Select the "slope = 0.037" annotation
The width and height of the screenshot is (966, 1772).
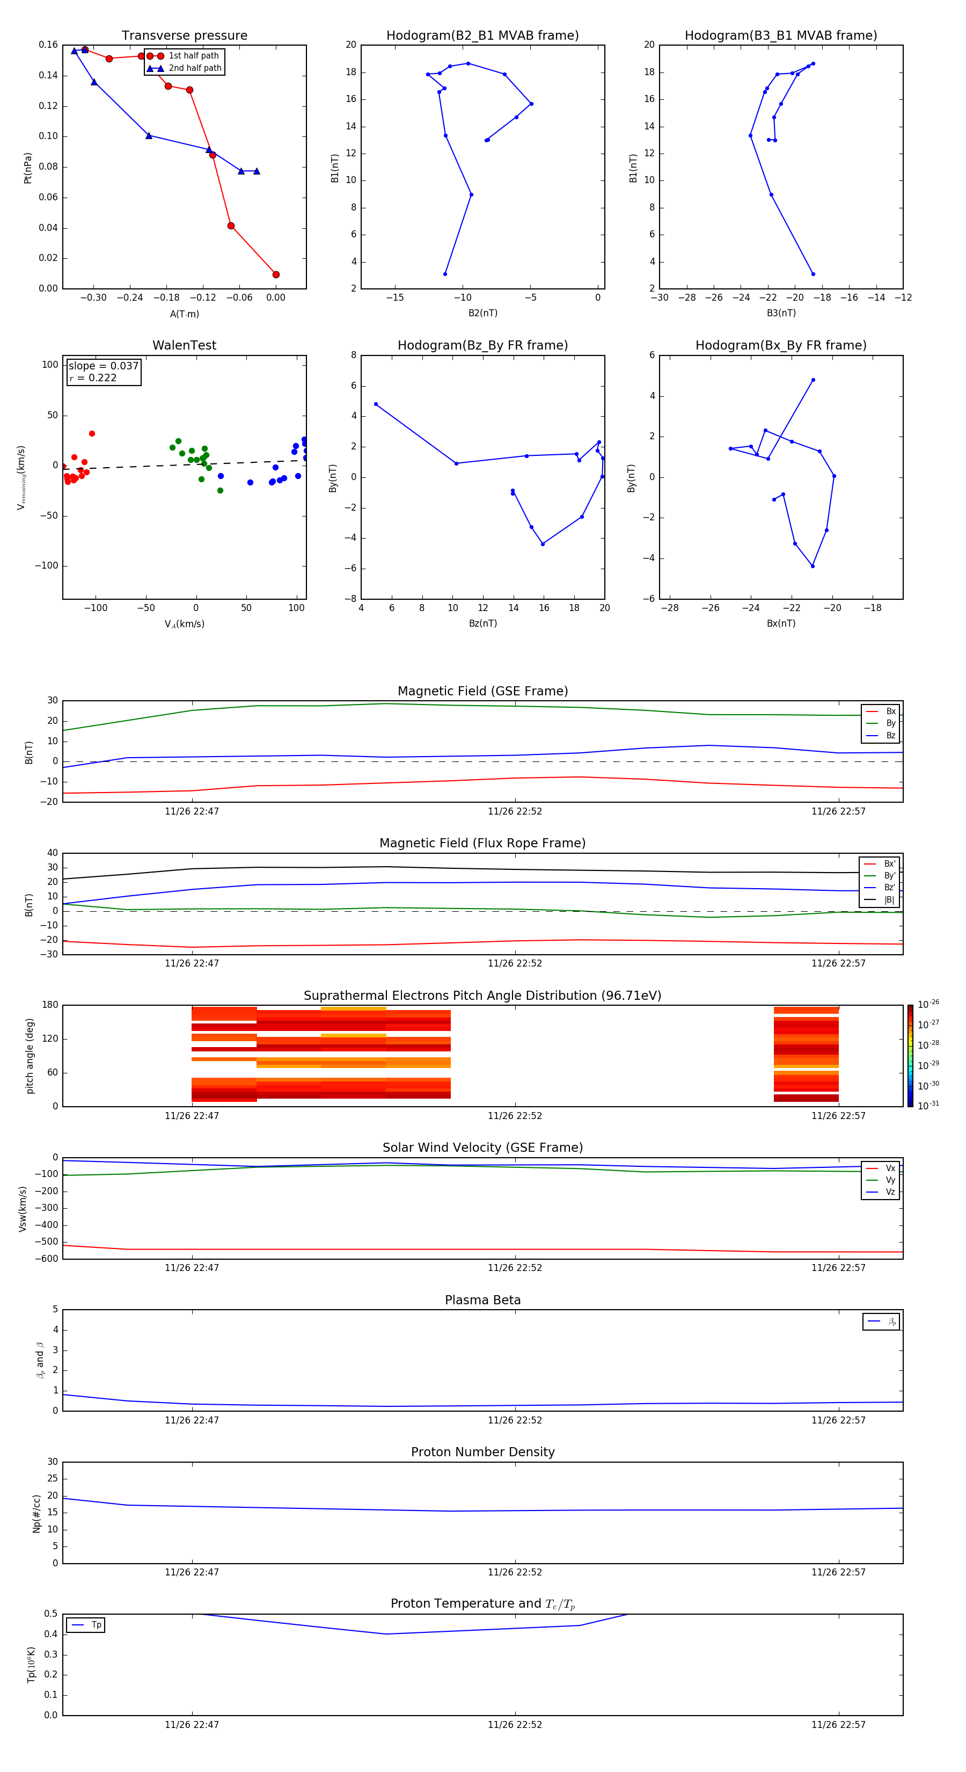104,366
